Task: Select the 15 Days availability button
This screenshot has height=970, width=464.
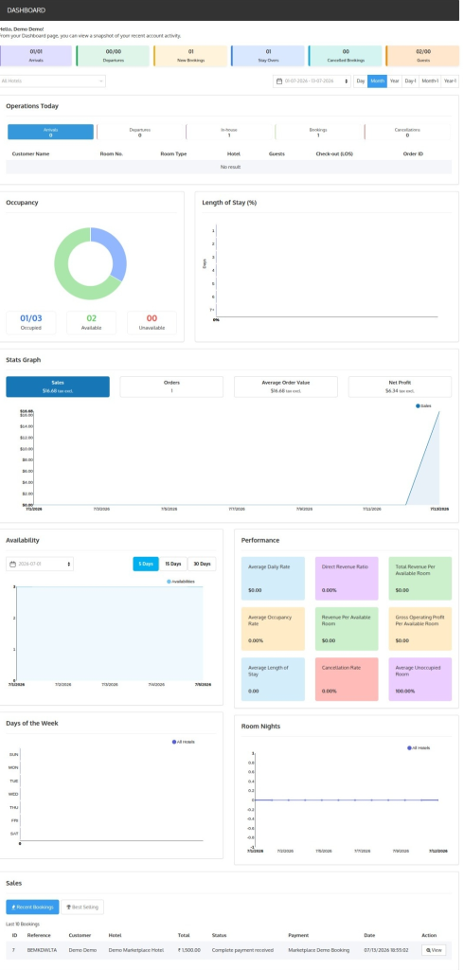Action: click(x=172, y=565)
